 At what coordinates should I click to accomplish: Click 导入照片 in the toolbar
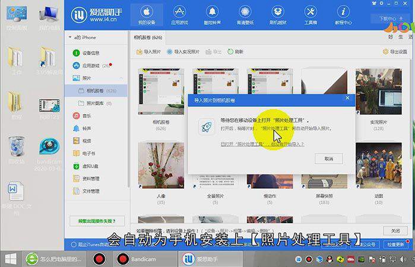149,52
